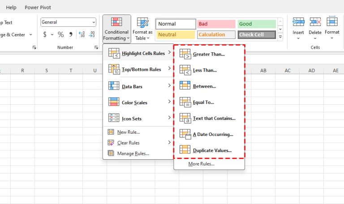The width and height of the screenshot is (344, 204).
Task: Select column header AB
Action: [264, 70]
